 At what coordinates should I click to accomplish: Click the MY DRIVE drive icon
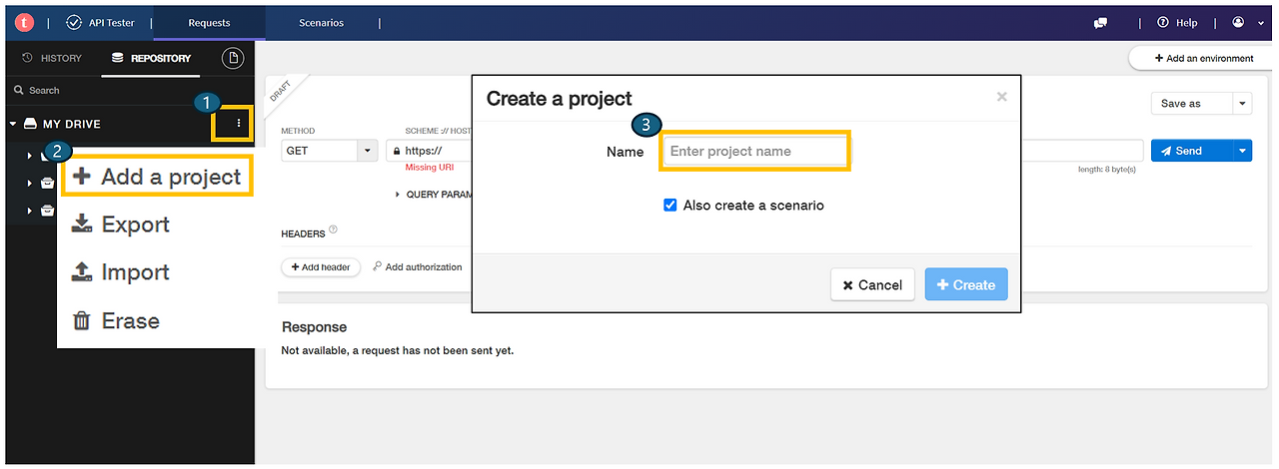pyautogui.click(x=31, y=124)
